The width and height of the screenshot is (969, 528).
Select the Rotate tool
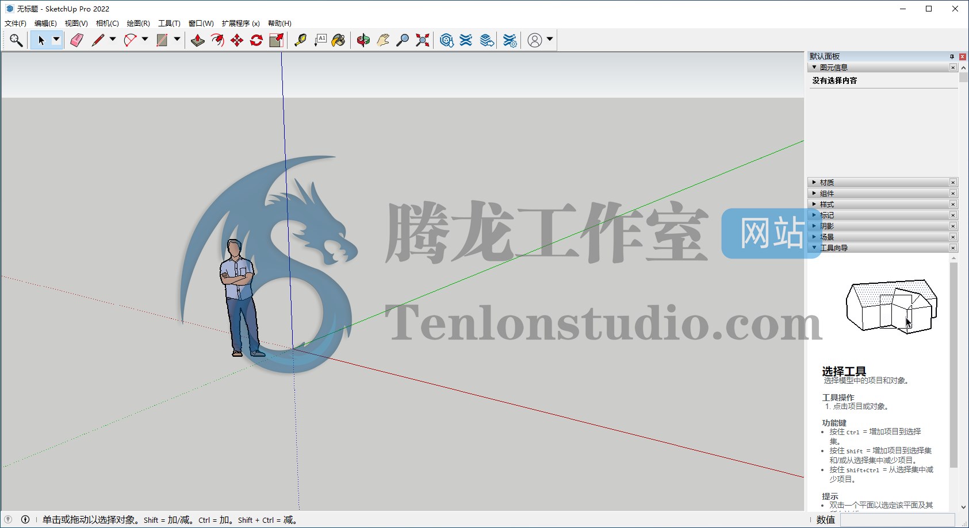pyautogui.click(x=256, y=40)
